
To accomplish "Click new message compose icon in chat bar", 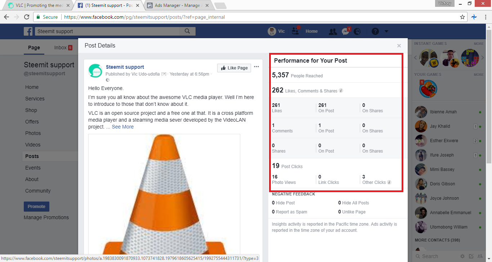I will [471, 256].
